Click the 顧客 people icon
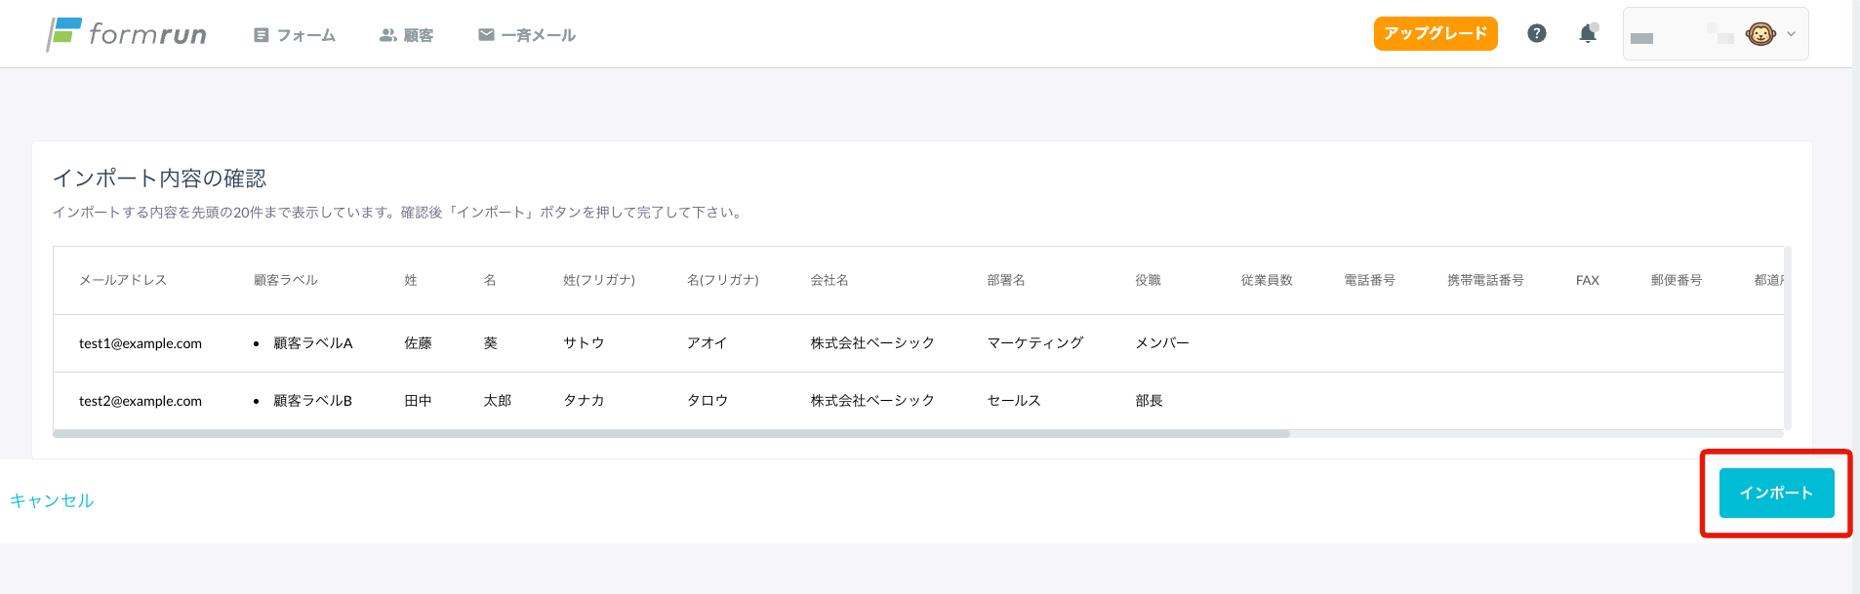The height and width of the screenshot is (594, 1860). 387,35
